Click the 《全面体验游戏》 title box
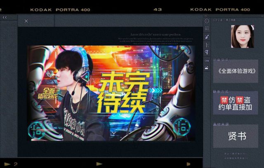264x168 pixels. point(236,71)
